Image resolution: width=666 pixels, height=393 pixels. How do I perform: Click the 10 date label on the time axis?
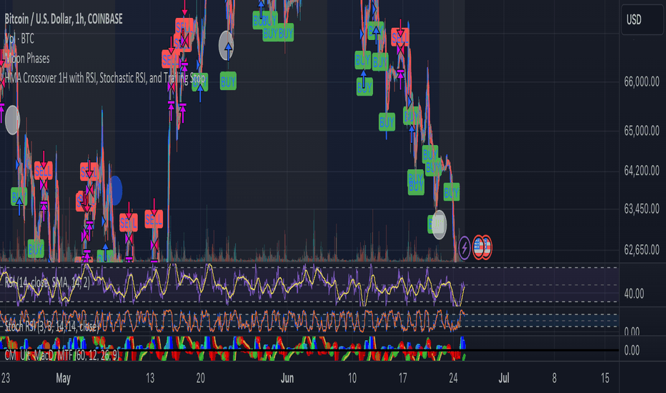pos(352,378)
